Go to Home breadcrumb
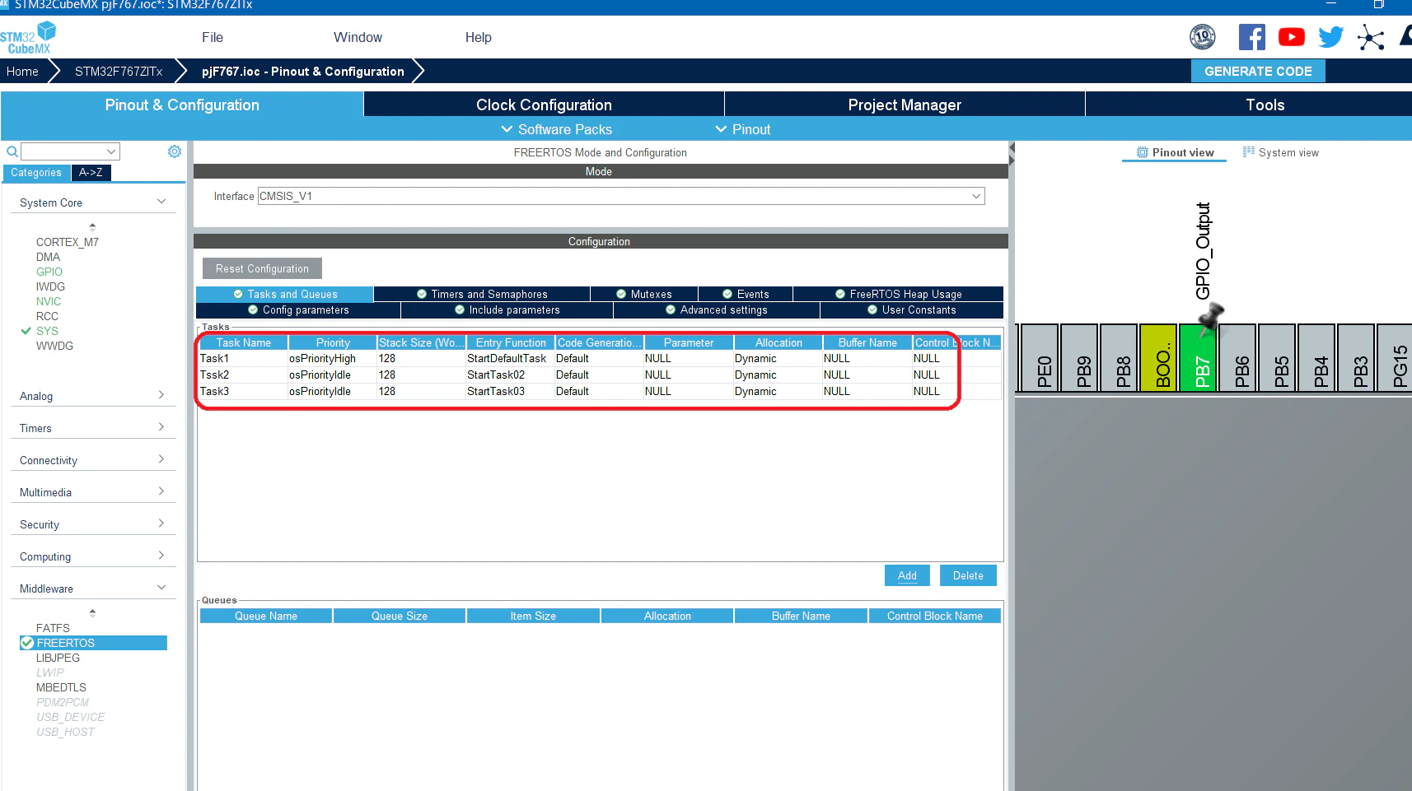This screenshot has height=791, width=1412. coord(22,72)
